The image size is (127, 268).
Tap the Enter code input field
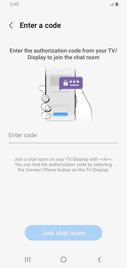64,135
